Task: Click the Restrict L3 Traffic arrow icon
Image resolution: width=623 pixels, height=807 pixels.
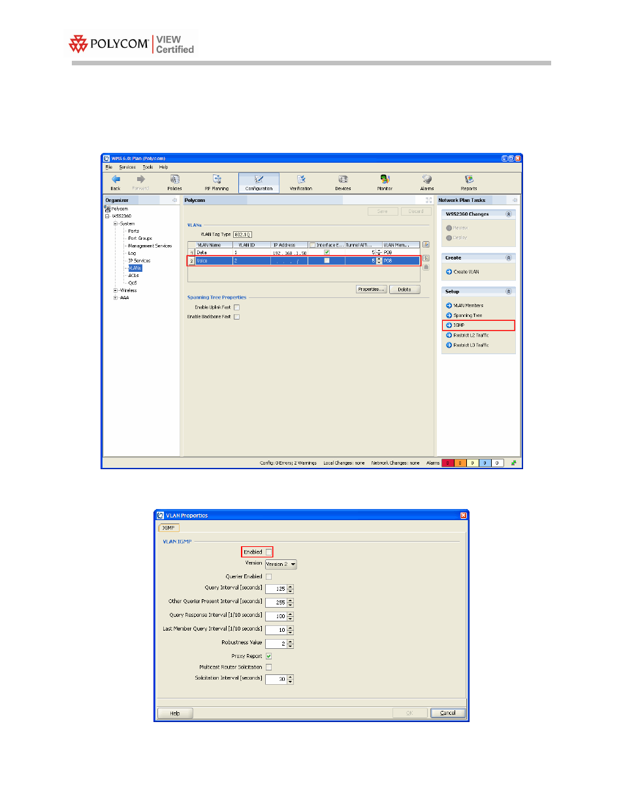Action: [449, 345]
